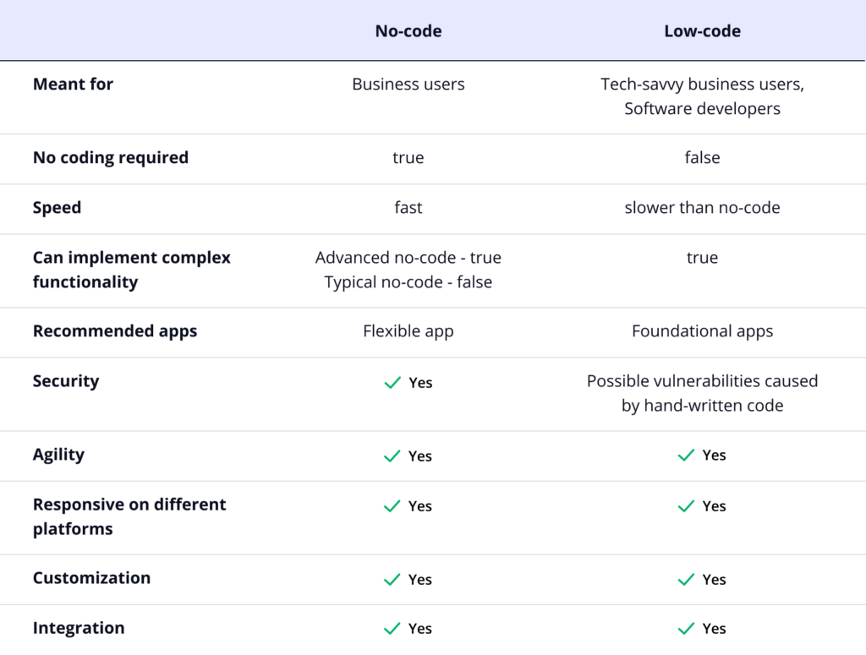The image size is (866, 655).
Task: Select the Low-code column header
Action: 702,31
